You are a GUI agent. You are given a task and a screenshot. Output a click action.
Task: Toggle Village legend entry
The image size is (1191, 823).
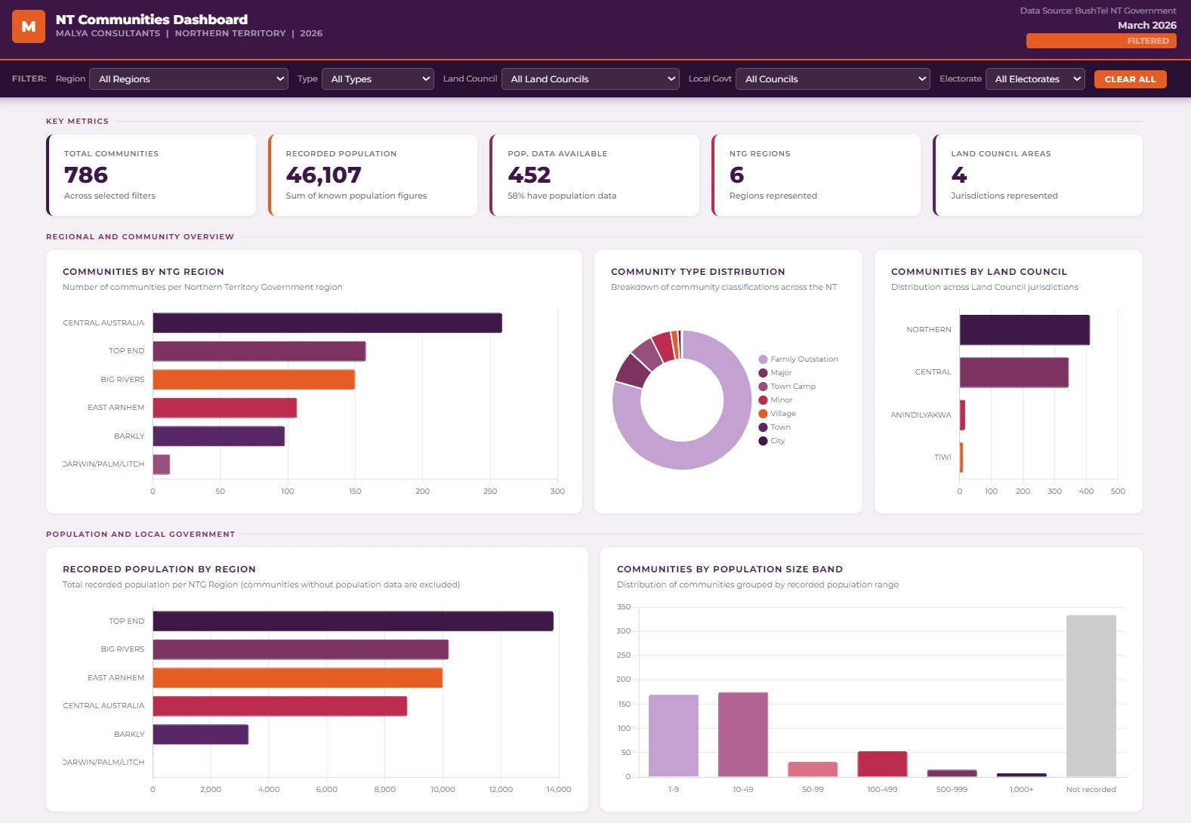777,414
